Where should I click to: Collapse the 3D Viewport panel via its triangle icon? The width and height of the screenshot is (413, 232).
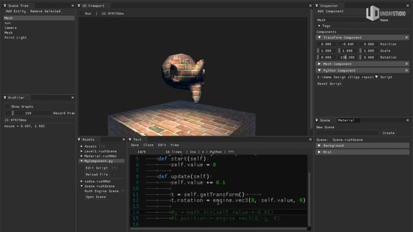[79, 6]
